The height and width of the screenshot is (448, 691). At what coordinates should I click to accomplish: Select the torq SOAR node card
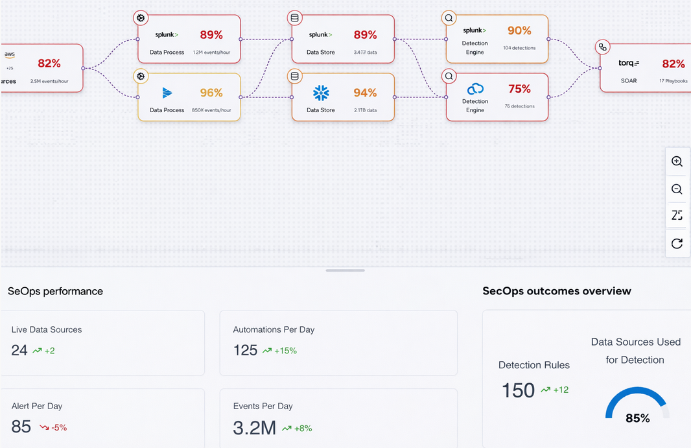click(645, 68)
